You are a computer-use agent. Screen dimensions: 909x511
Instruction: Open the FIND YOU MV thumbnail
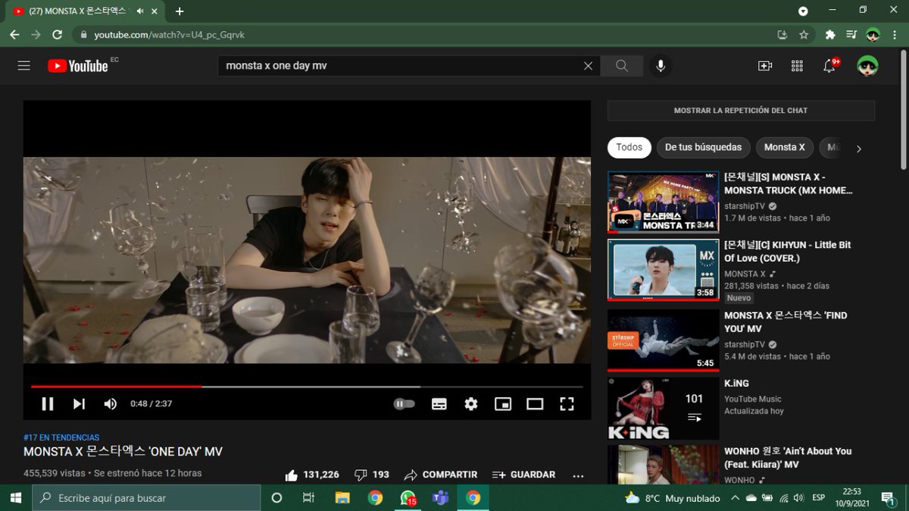click(x=663, y=340)
